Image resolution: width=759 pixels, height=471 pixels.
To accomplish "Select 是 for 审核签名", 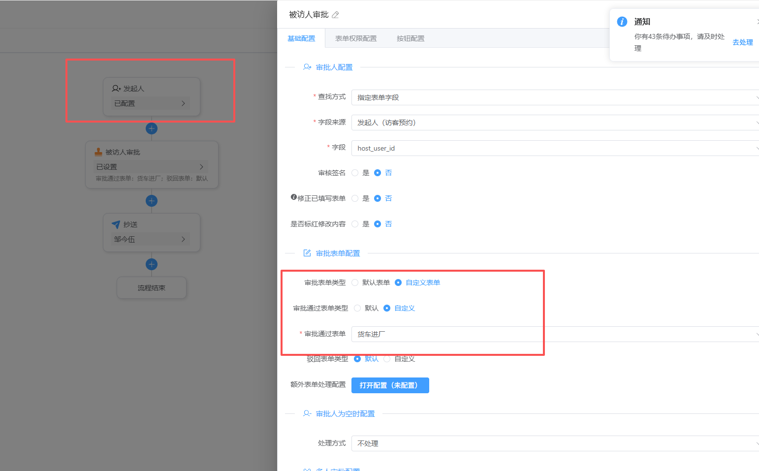I will 355,173.
